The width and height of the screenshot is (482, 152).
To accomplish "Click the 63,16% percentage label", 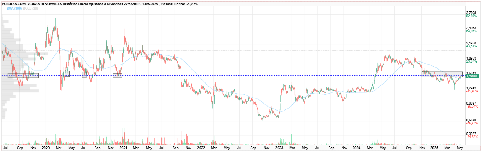I will 472,31.
